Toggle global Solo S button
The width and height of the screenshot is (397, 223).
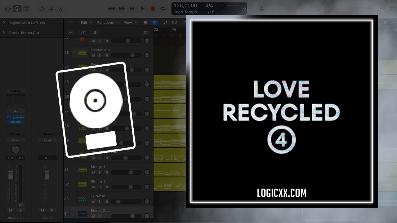coord(95,33)
